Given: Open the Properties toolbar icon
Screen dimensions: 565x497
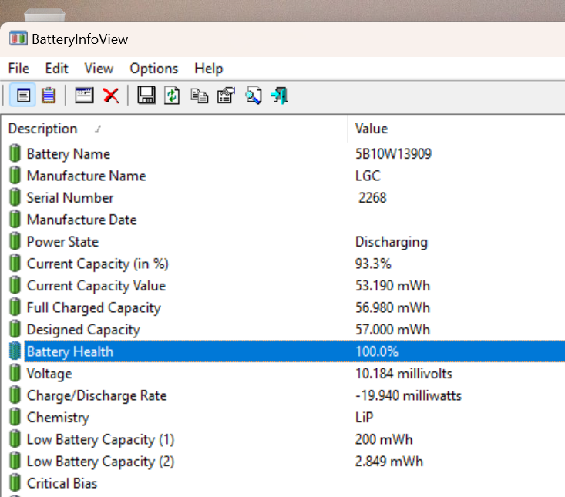Looking at the screenshot, I should pyautogui.click(x=226, y=96).
